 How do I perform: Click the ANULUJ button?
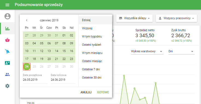pyautogui.click(x=86, y=92)
